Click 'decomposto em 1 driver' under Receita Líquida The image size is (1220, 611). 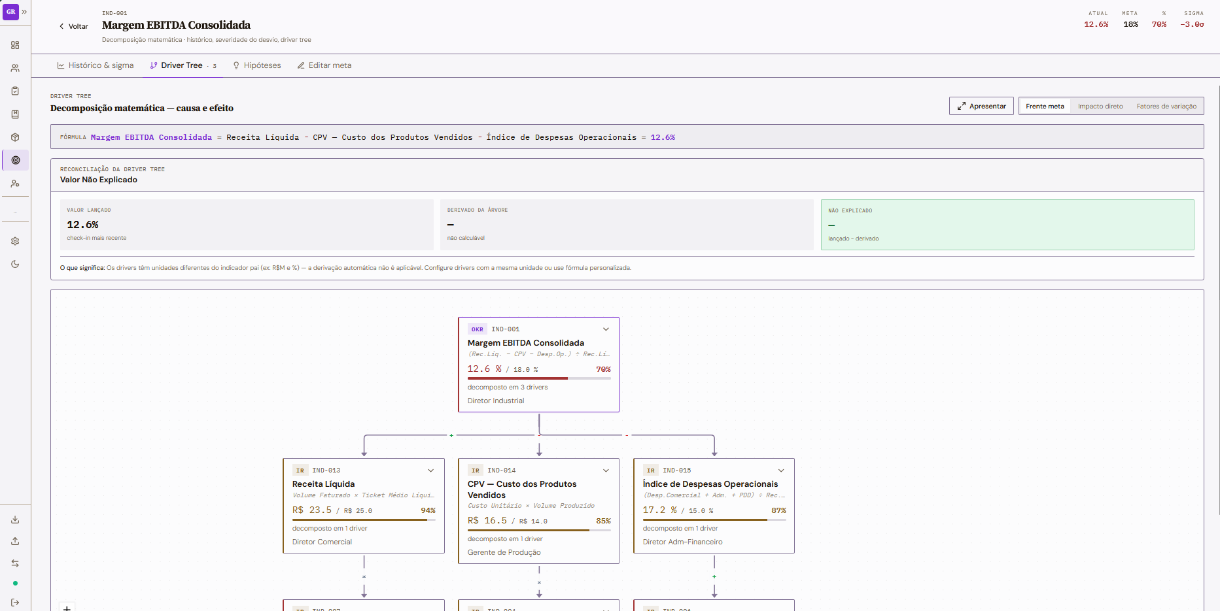[330, 529]
